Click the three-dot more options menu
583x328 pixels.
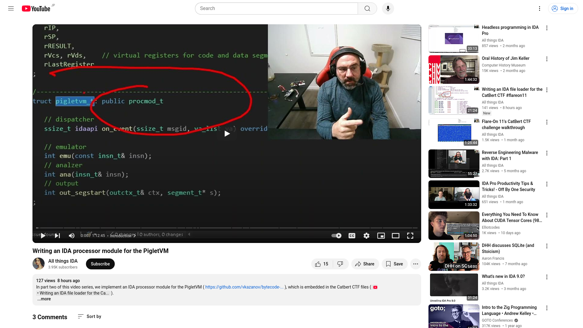415,264
